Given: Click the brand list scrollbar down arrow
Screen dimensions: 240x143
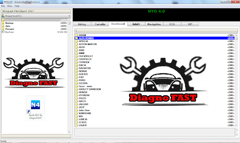Looking at the screenshot, I should pyautogui.click(x=236, y=125).
